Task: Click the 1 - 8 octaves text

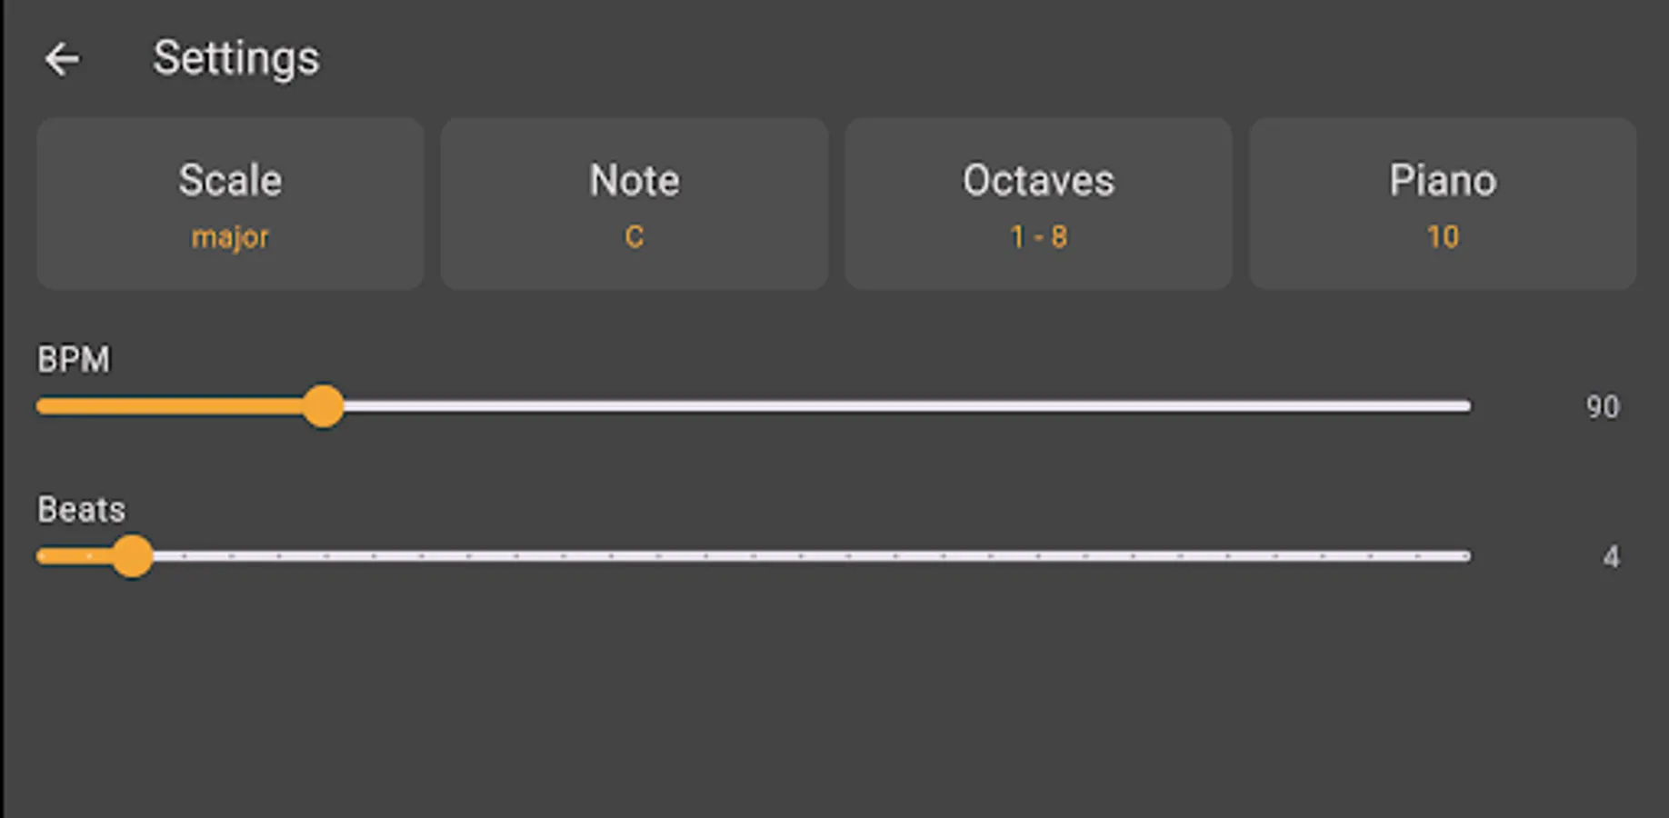Action: click(x=1038, y=237)
